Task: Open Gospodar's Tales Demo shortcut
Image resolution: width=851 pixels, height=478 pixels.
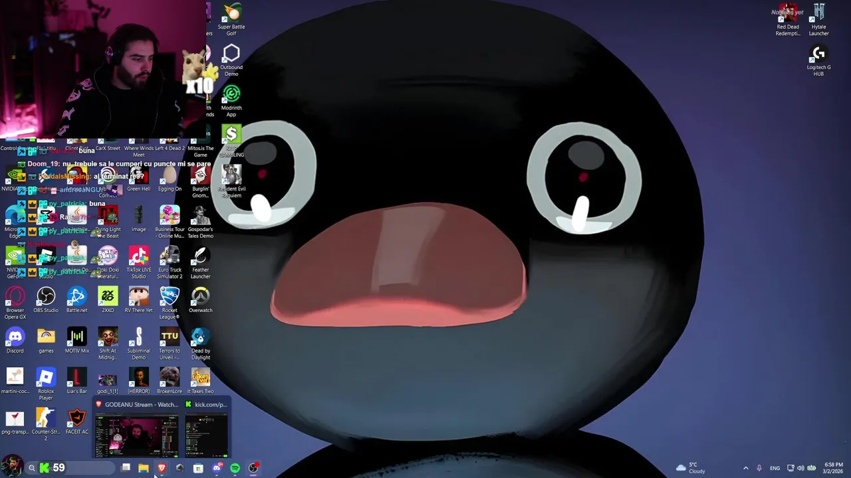Action: click(x=200, y=223)
